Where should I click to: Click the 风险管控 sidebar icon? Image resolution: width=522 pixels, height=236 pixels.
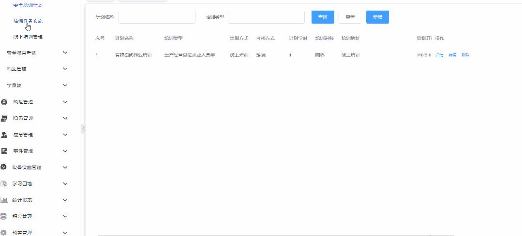click(x=4, y=102)
